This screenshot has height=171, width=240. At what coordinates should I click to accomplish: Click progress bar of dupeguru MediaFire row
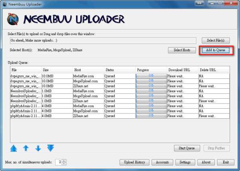point(151,76)
